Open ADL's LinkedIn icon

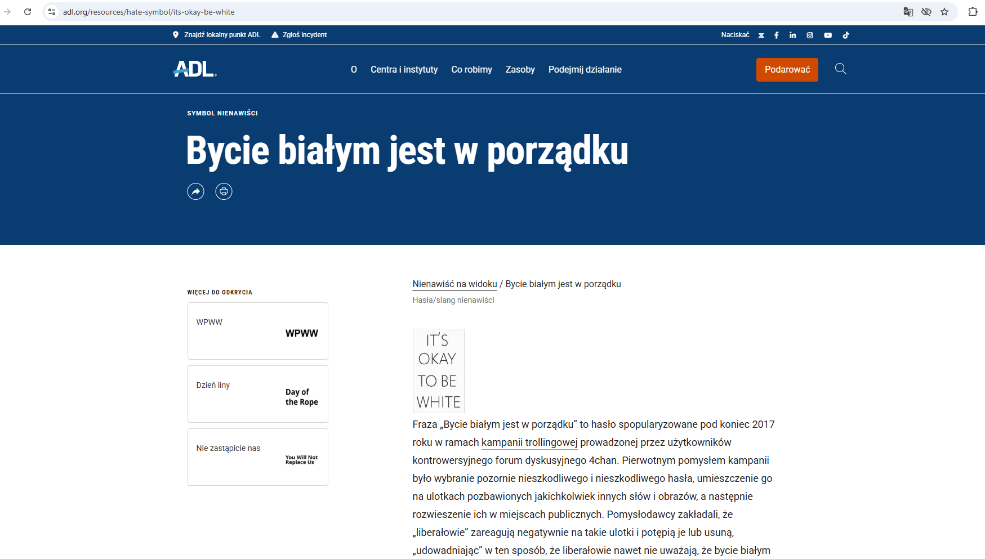coord(792,35)
